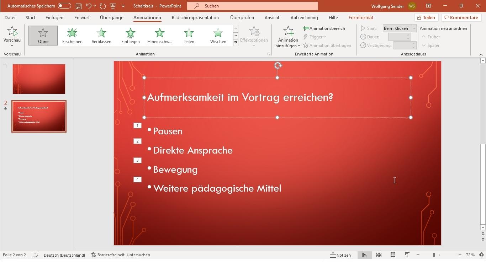Click the rotate handle above title
486x273 pixels.
click(278, 65)
